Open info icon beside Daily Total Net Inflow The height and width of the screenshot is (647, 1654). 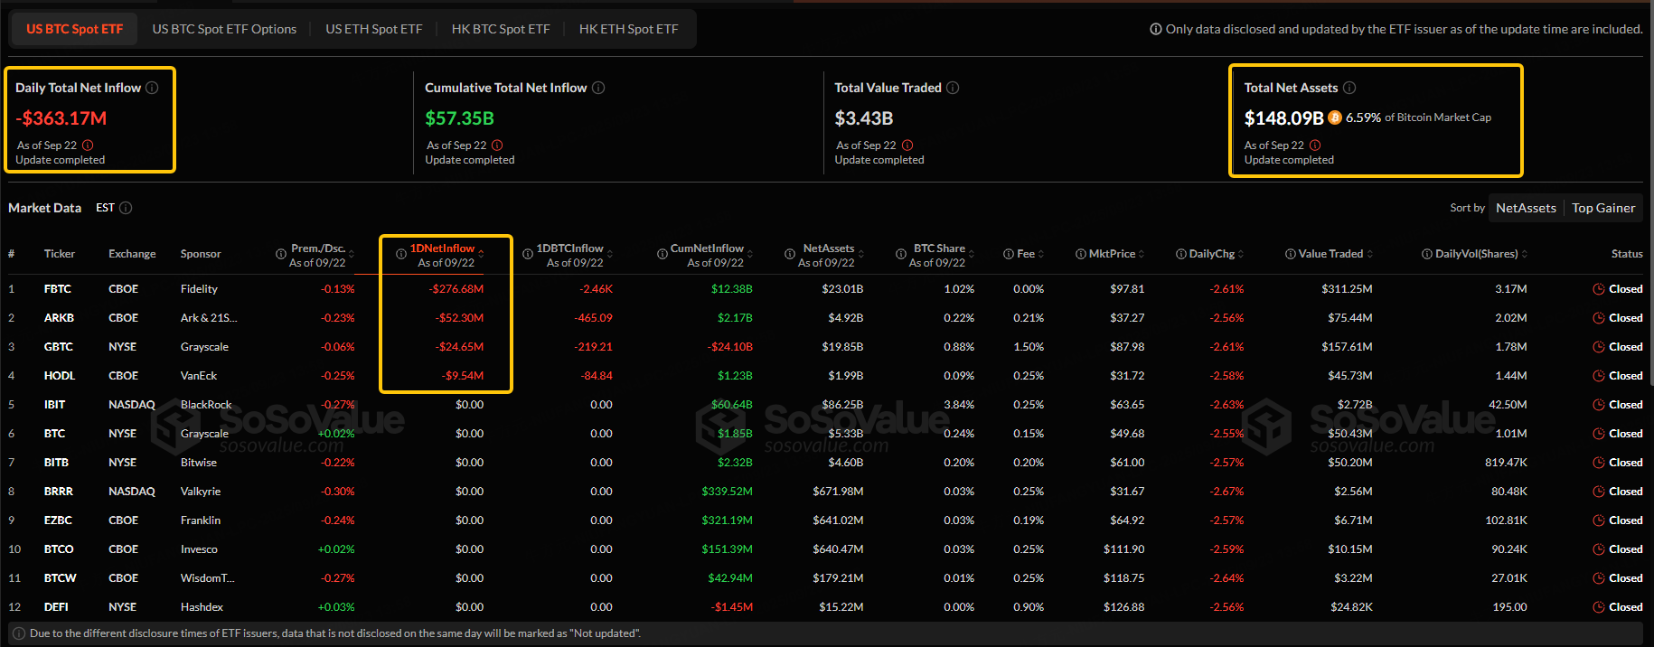(x=152, y=88)
